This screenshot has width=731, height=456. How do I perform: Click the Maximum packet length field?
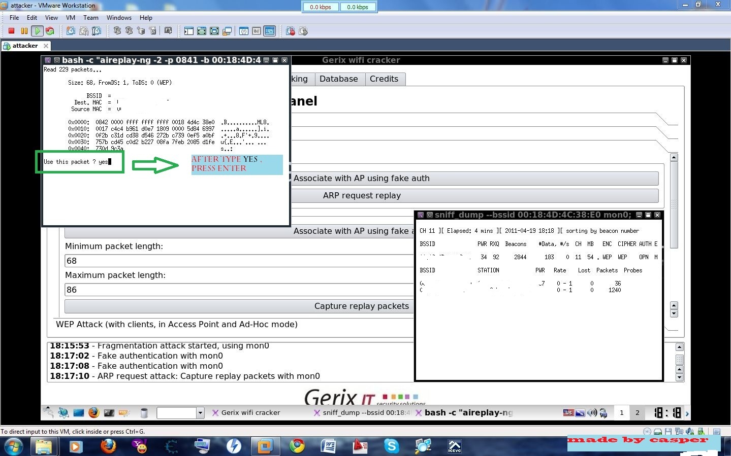239,290
